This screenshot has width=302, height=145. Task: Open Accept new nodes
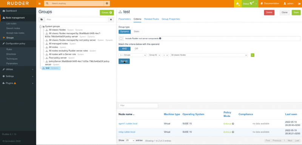click(x=15, y=33)
